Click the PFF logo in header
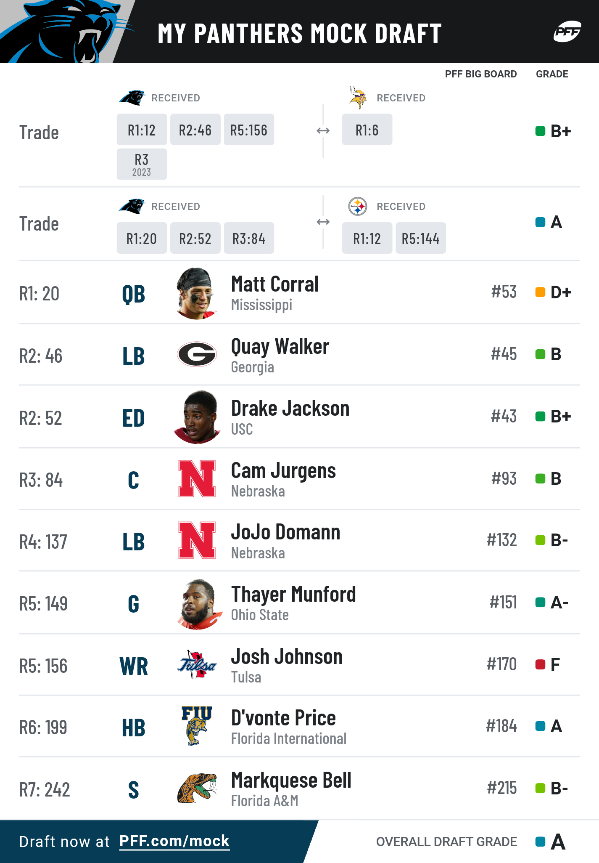The width and height of the screenshot is (599, 863). coord(567,32)
